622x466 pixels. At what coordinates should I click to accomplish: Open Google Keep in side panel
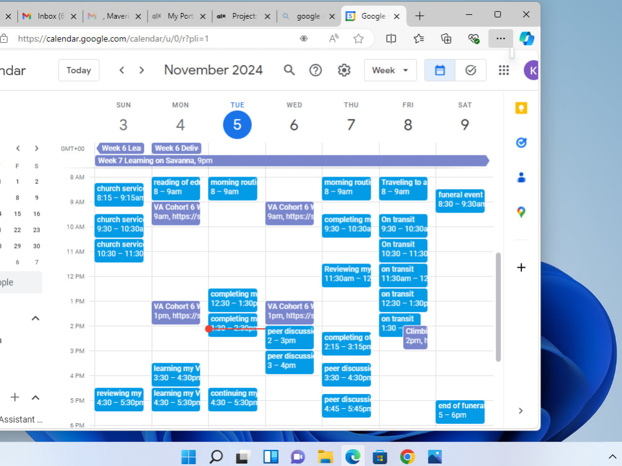[x=521, y=108]
